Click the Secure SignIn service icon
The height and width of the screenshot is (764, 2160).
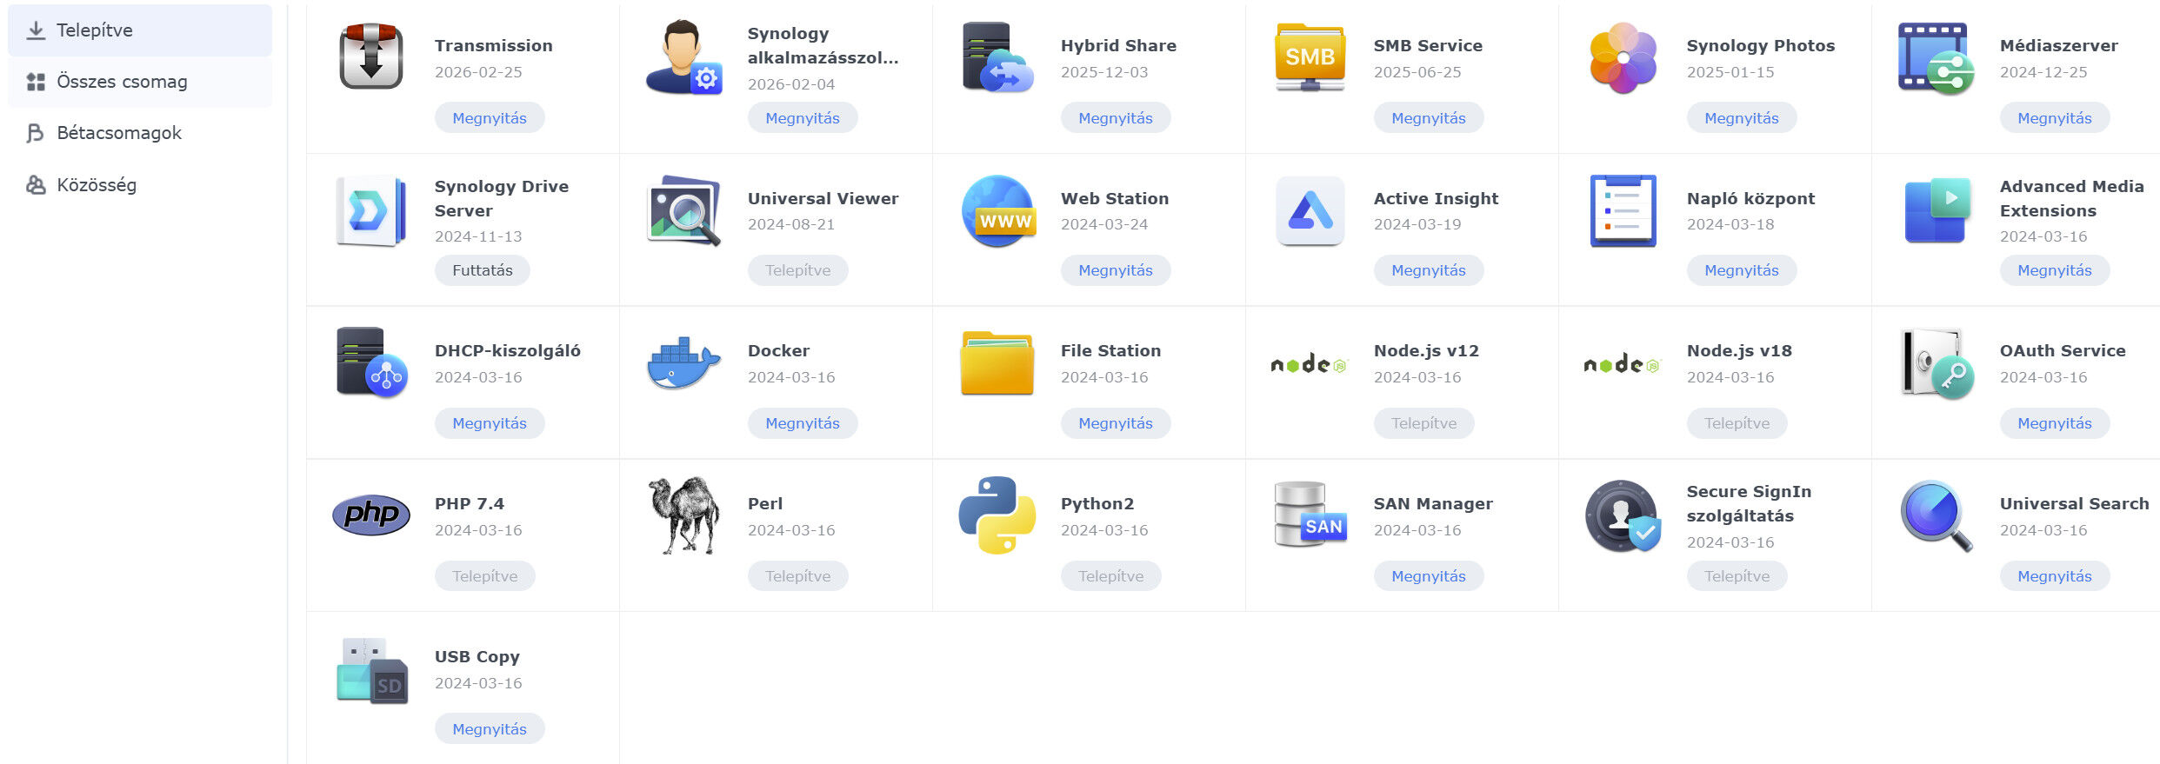click(1623, 515)
